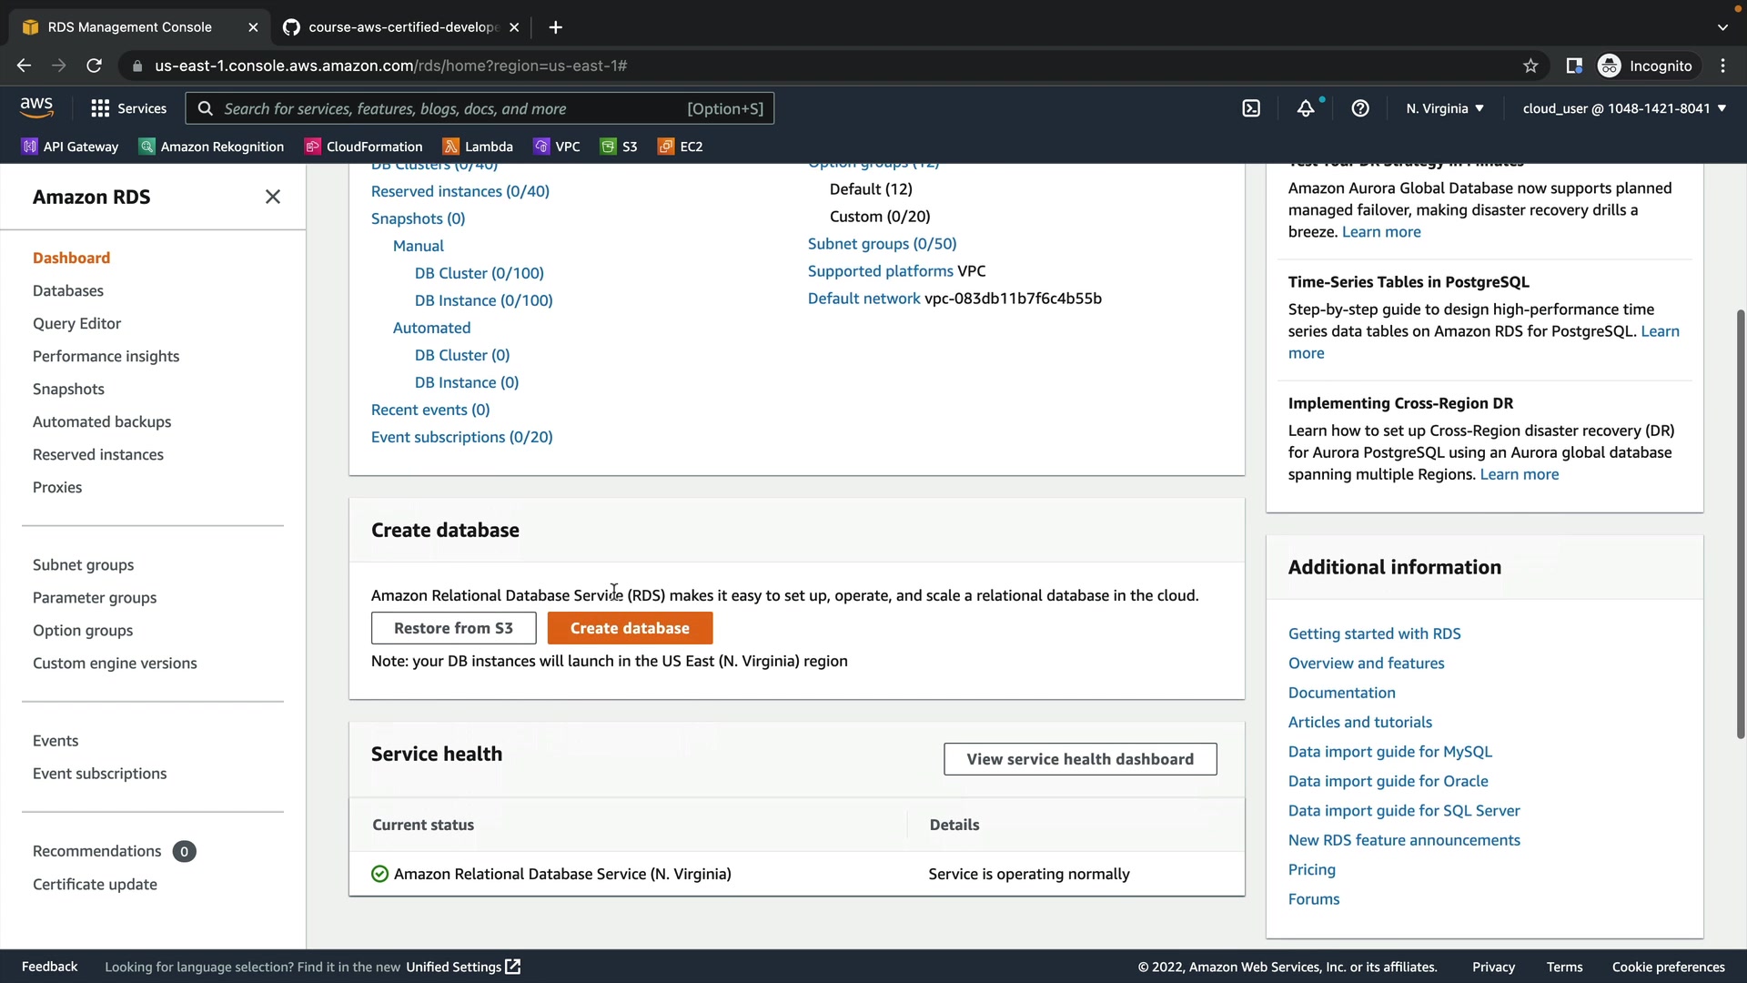
Task: Close the Amazon RDS navigation panel
Action: pos(272,197)
